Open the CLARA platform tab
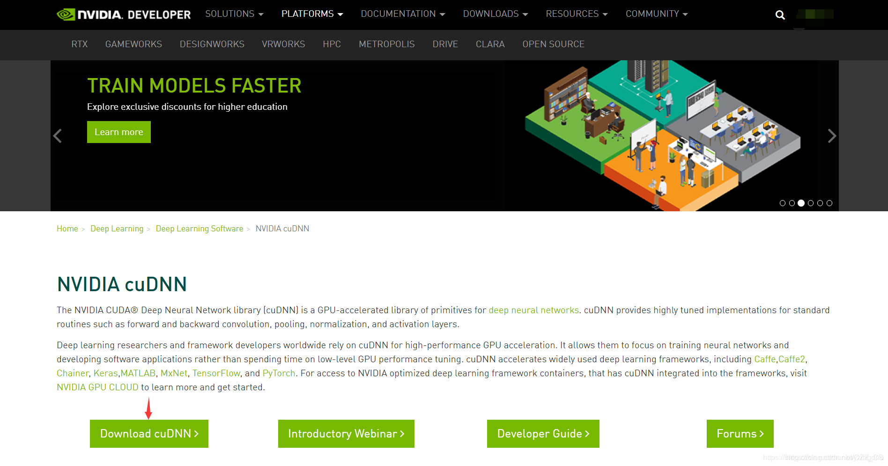 tap(490, 44)
